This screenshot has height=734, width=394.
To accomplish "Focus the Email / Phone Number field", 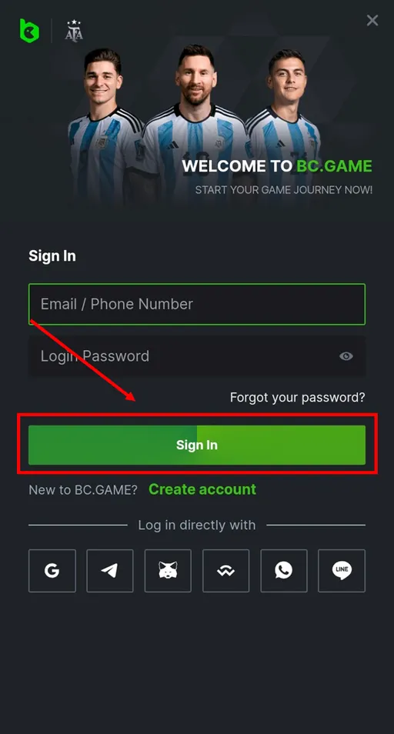I will (x=196, y=304).
